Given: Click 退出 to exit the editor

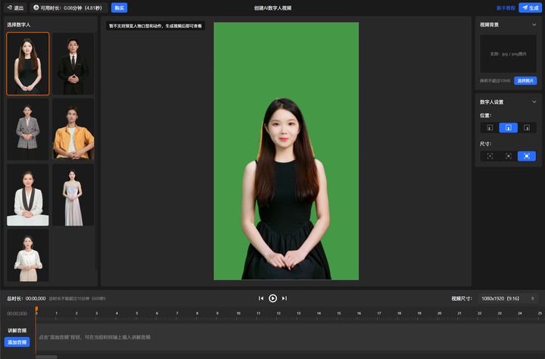Looking at the screenshot, I should 15,8.
